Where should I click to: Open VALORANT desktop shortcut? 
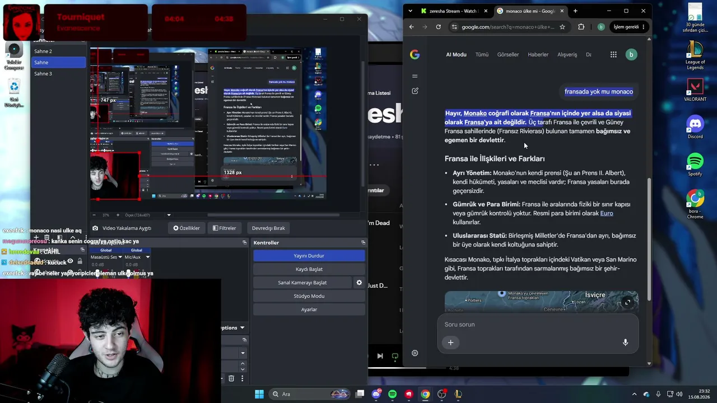[695, 90]
